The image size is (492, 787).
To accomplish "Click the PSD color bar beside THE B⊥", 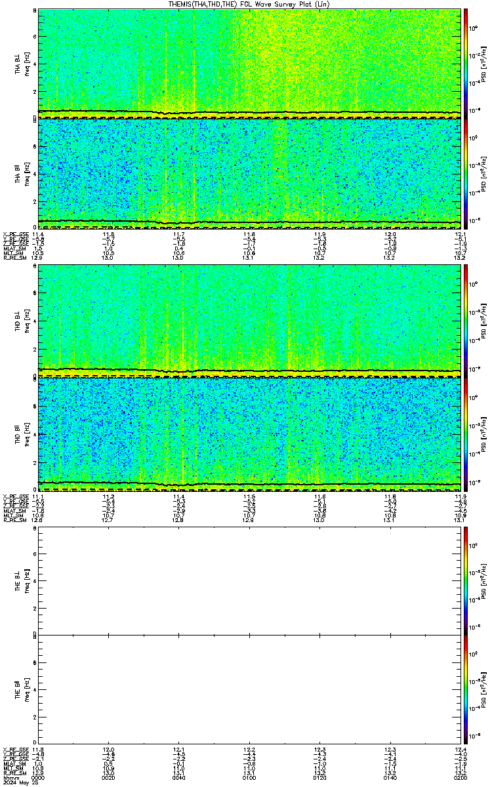I will click(466, 580).
